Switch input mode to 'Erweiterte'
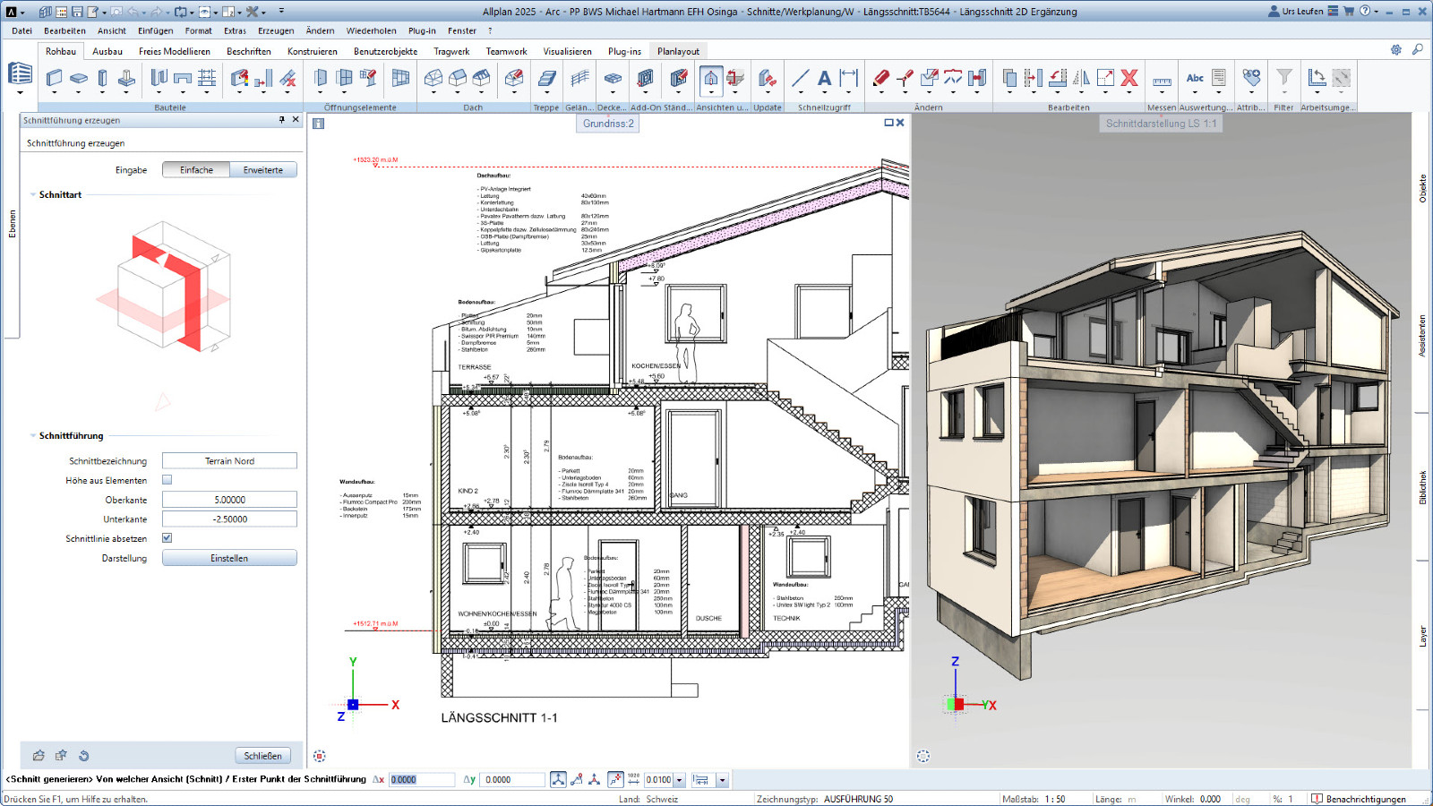This screenshot has width=1433, height=806. (x=262, y=170)
